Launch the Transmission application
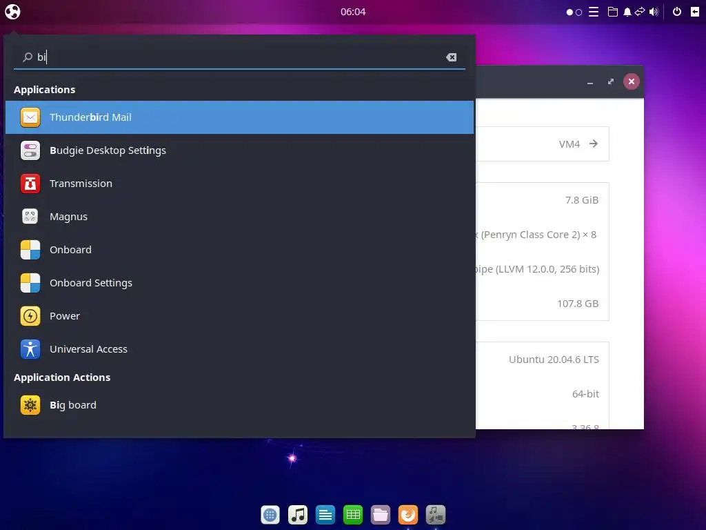The width and height of the screenshot is (706, 530). pos(239,184)
